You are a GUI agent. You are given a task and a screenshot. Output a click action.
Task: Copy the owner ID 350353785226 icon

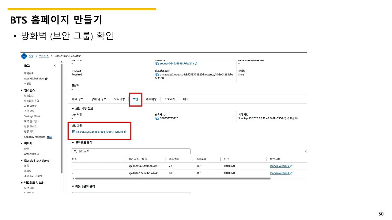point(157,118)
